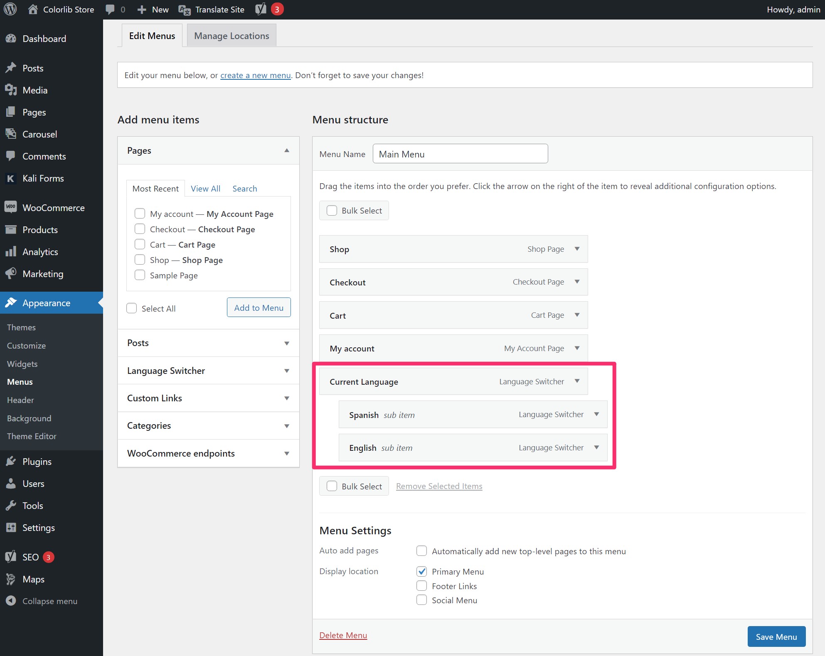Expand the WooCommerce endpoints section
The height and width of the screenshot is (656, 825).
(208, 453)
